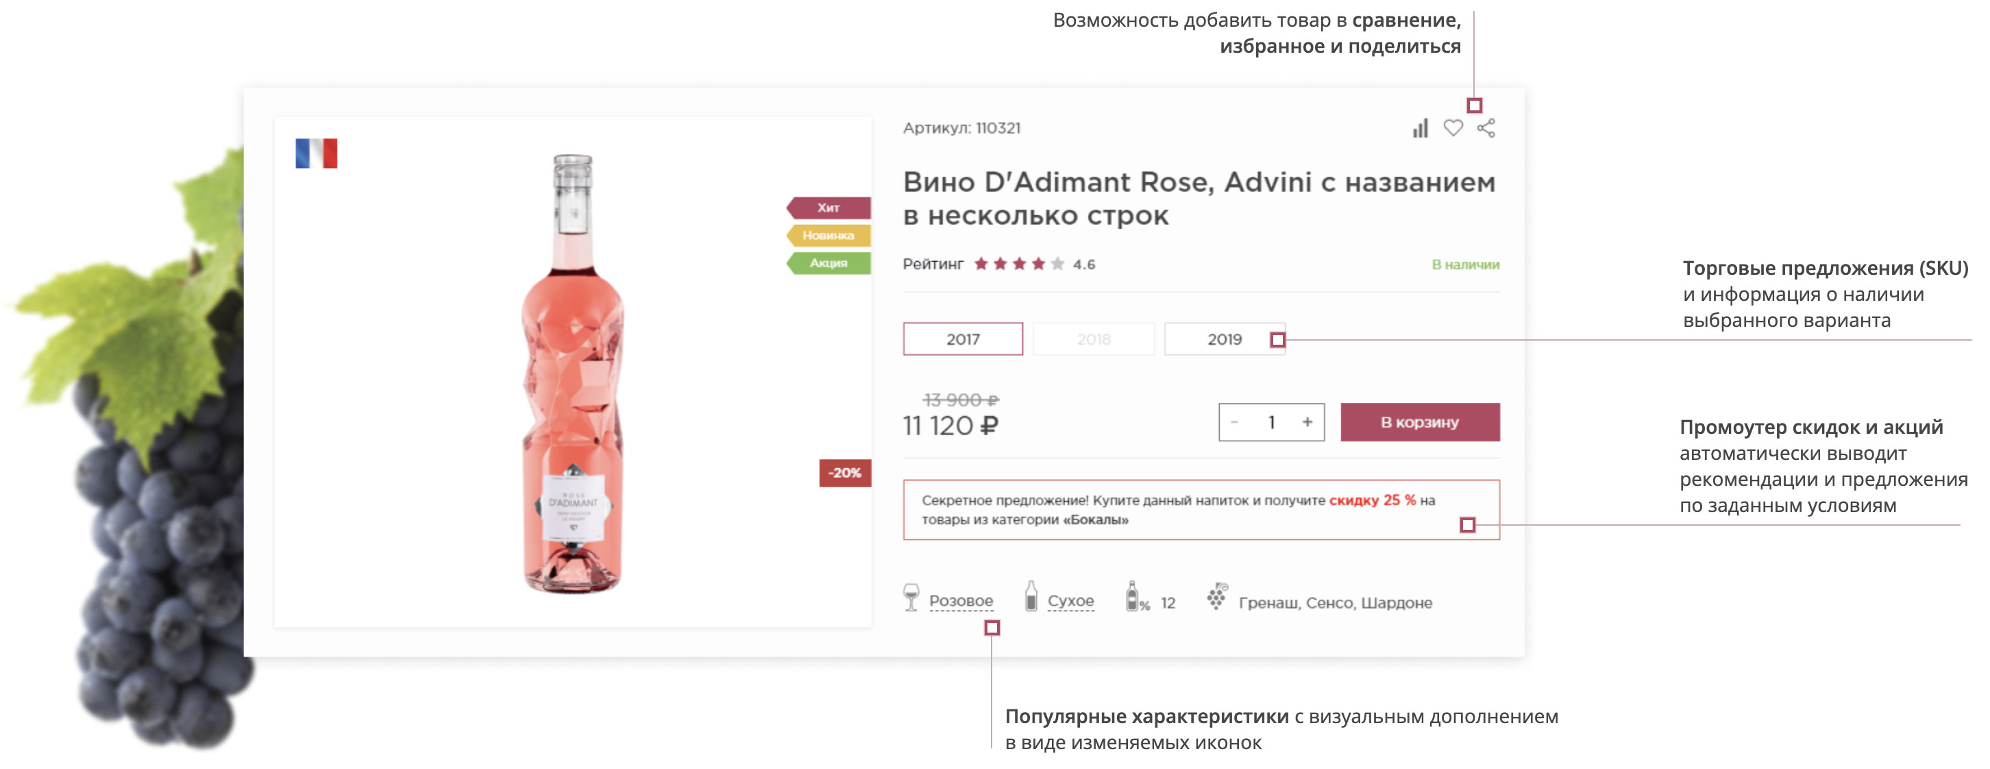Image resolution: width=1990 pixels, height=769 pixels.
Task: Open the Сухое characteristic link
Action: pyautogui.click(x=1070, y=600)
